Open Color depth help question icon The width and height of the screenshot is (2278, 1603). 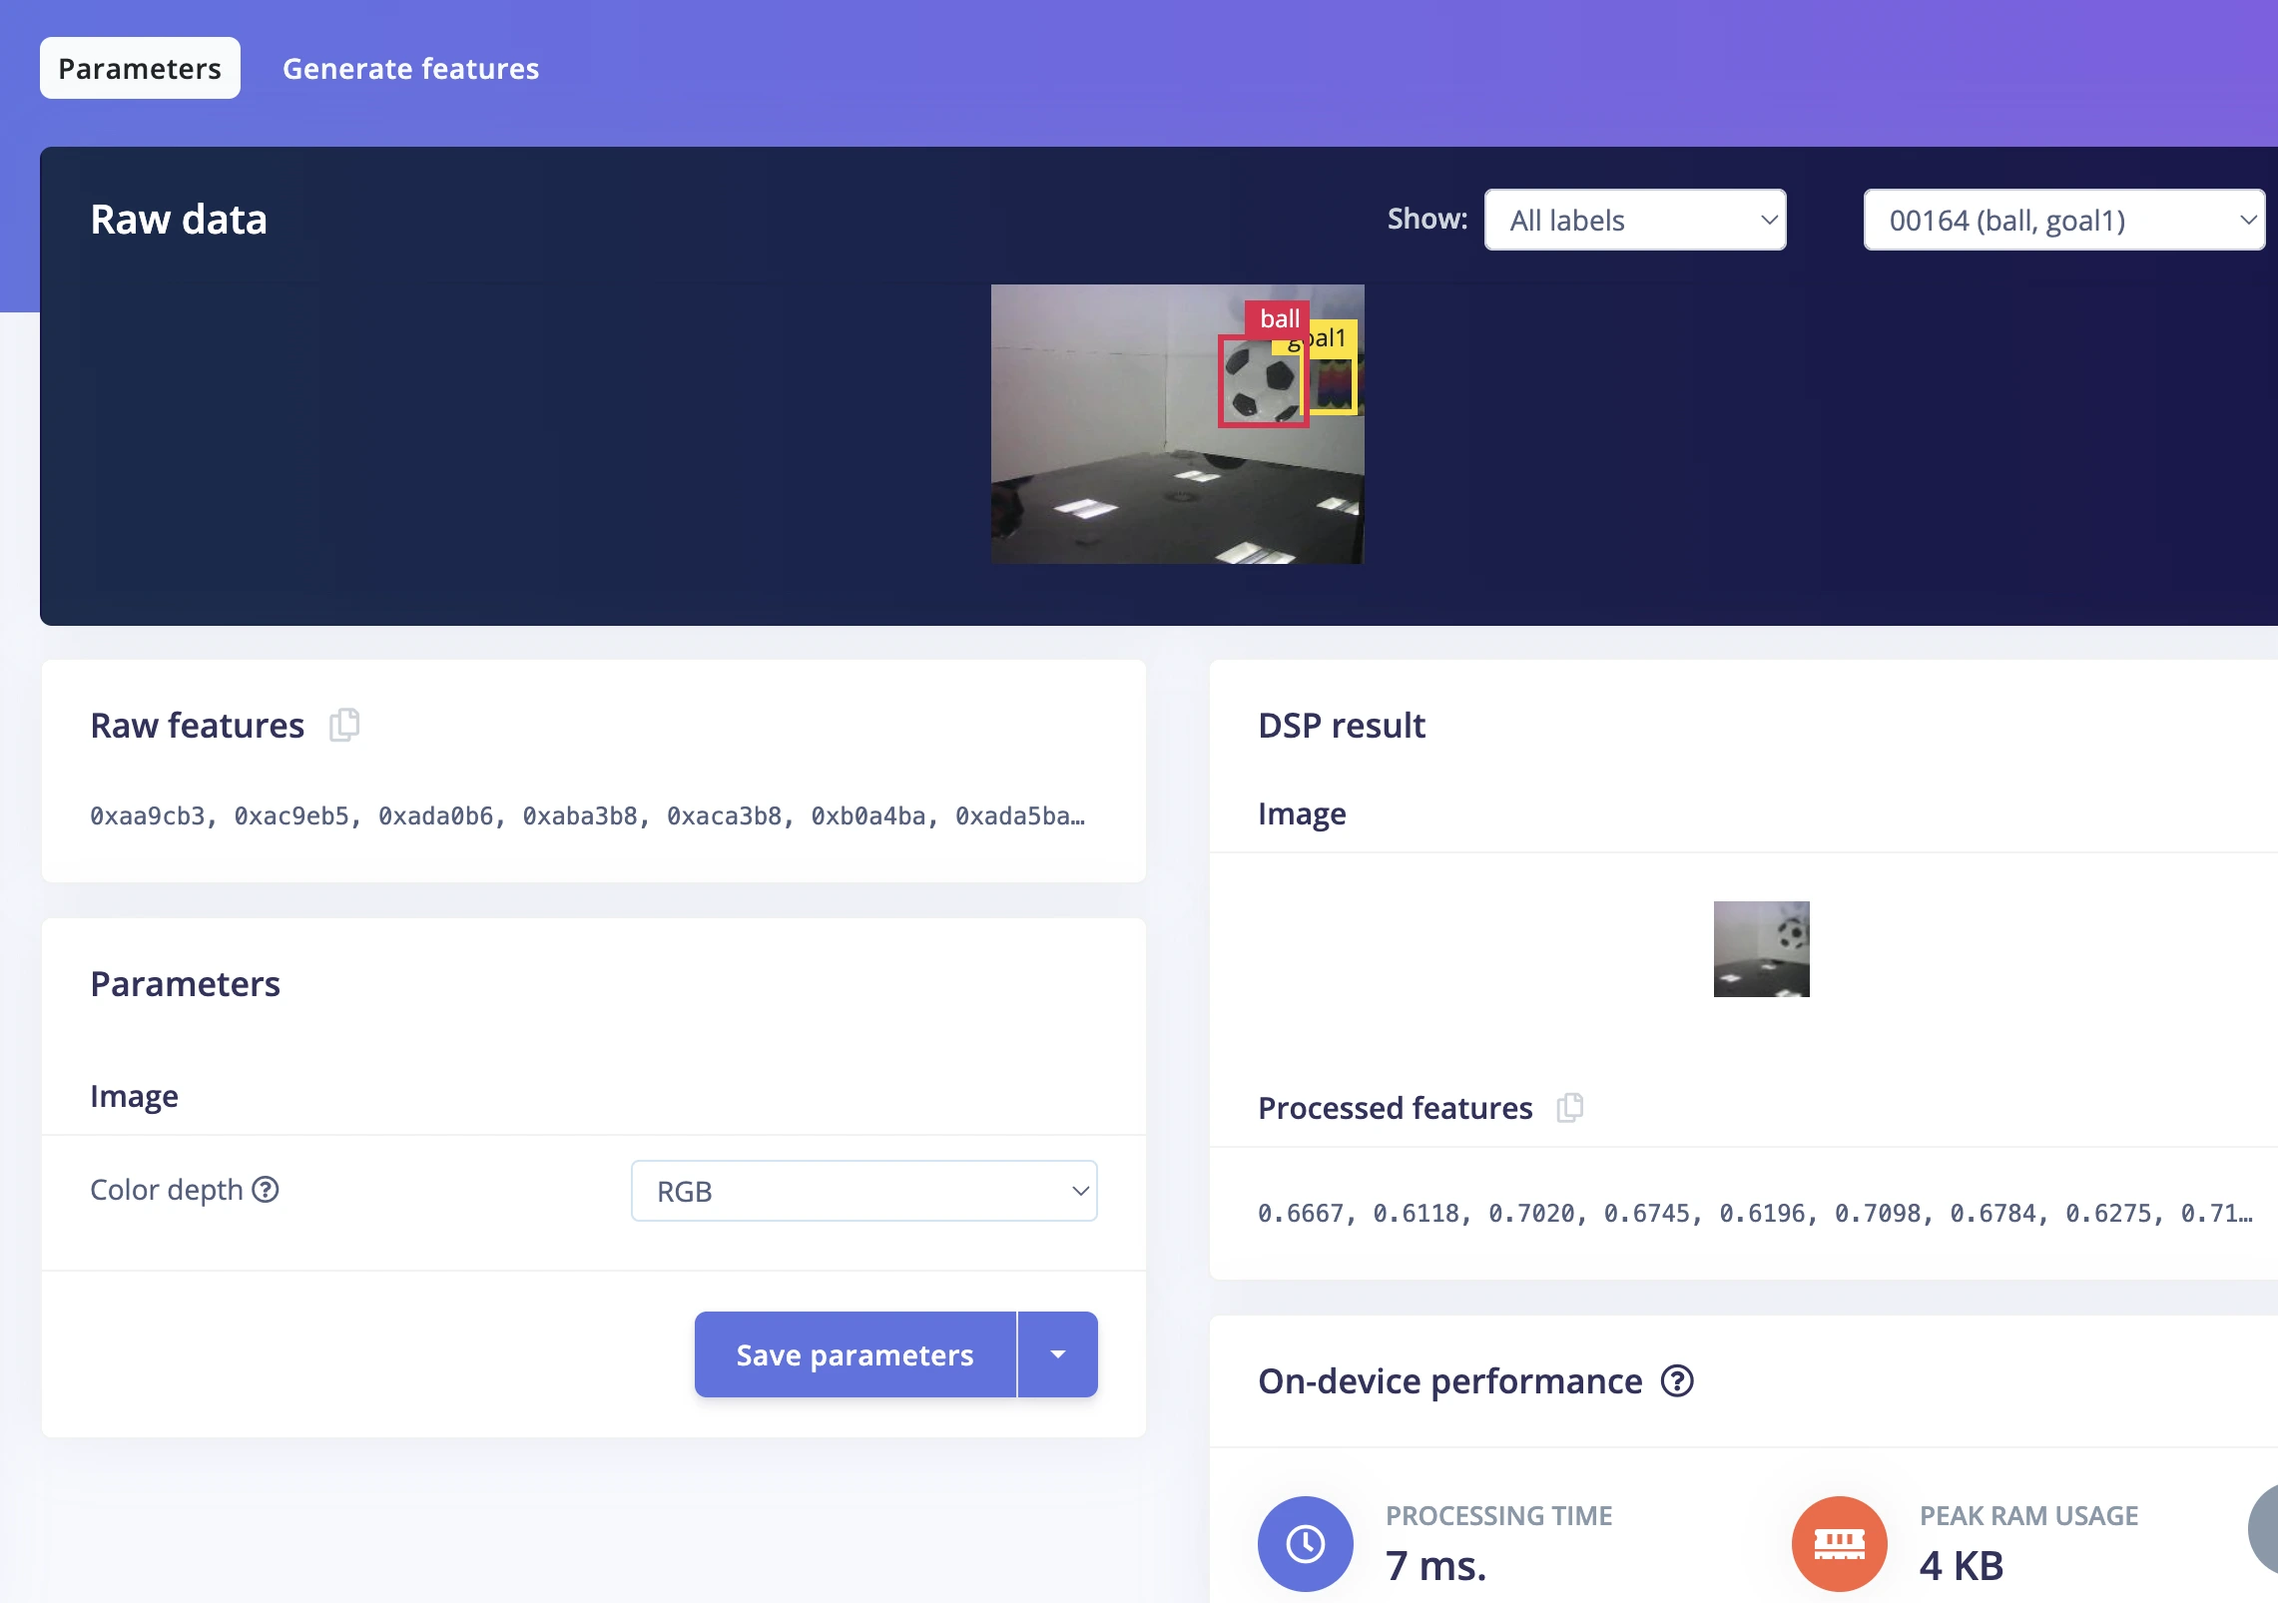coord(266,1190)
